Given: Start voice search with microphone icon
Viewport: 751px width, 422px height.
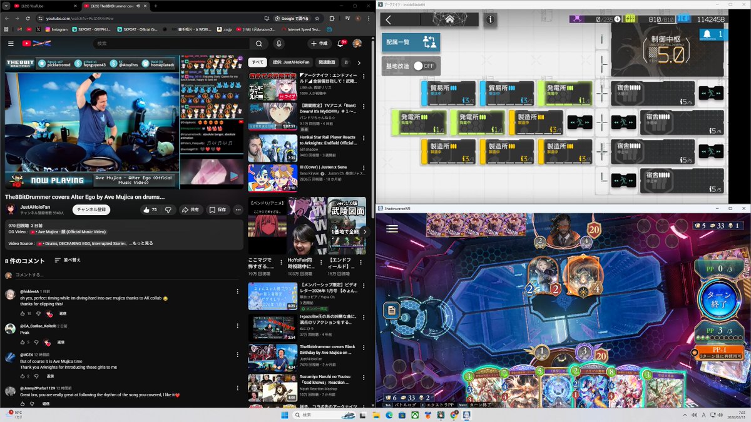Looking at the screenshot, I should pos(279,44).
